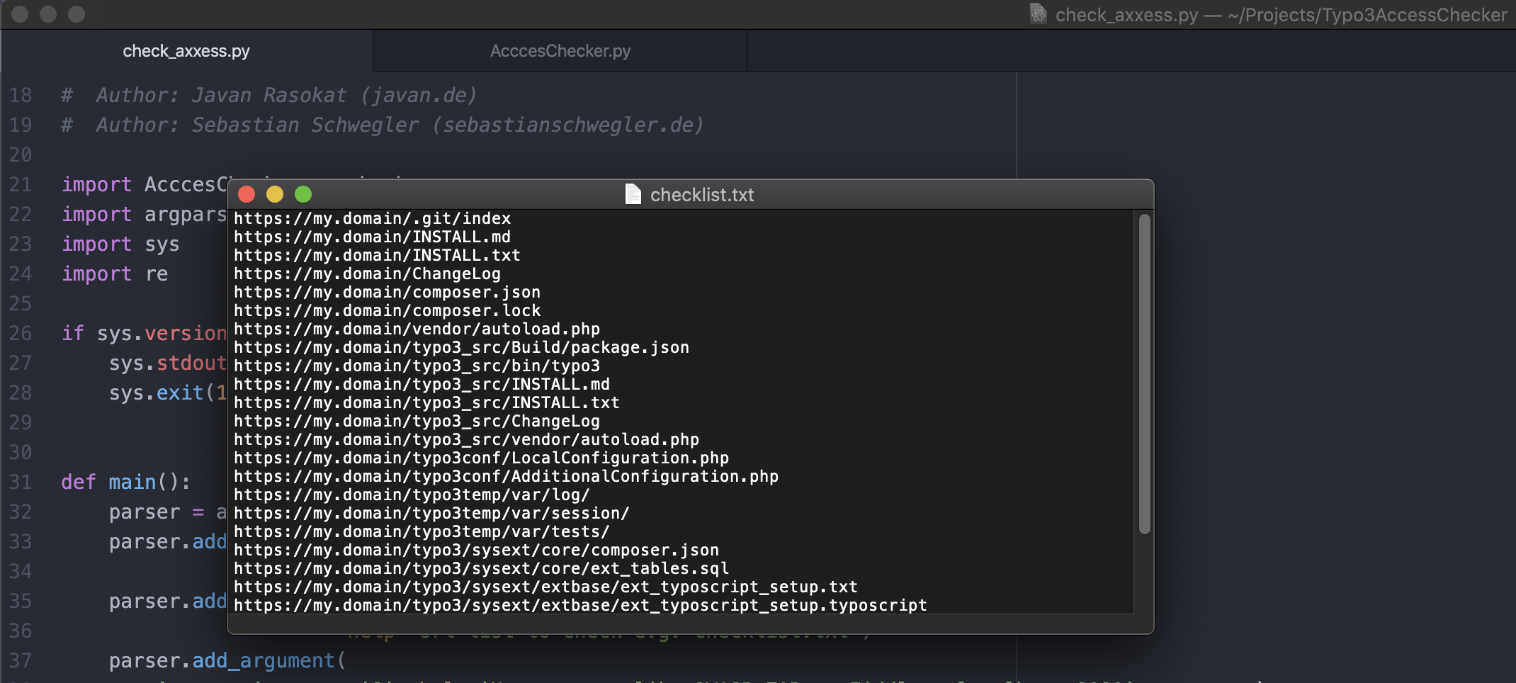The width and height of the screenshot is (1516, 683).
Task: Open the AcccesChecker.py tab
Action: pyautogui.click(x=560, y=51)
